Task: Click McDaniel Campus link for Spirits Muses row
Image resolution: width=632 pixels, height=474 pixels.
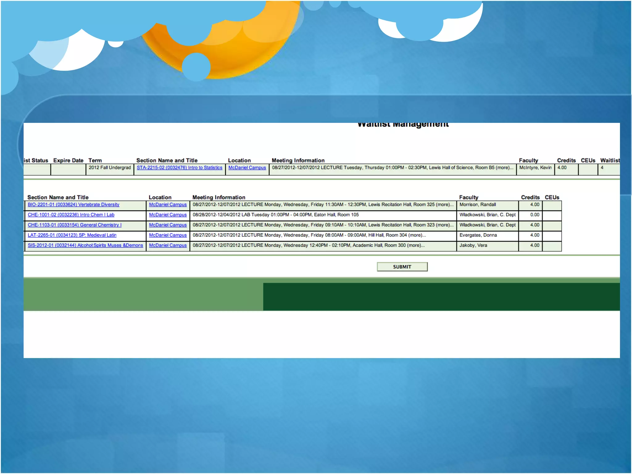Action: click(168, 245)
